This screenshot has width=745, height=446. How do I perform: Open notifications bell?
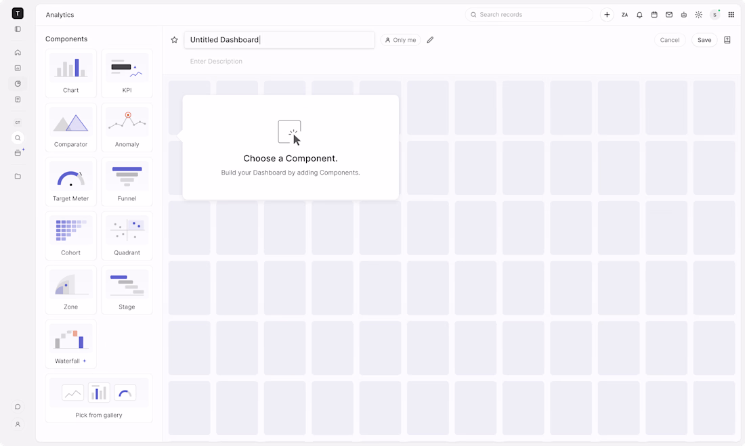point(639,15)
